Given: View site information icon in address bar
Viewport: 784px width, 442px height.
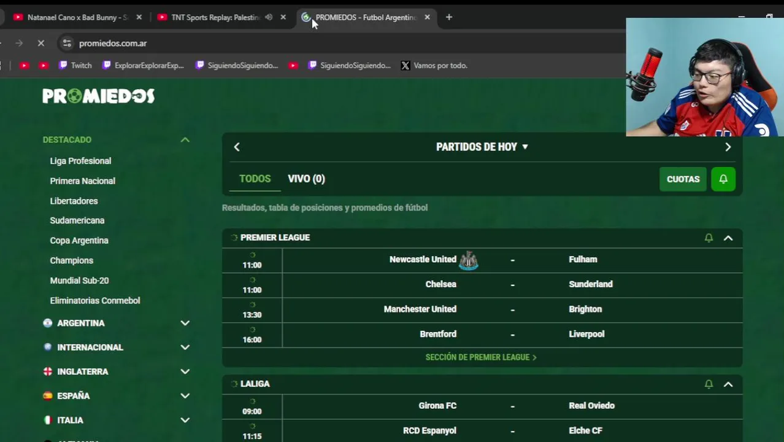Looking at the screenshot, I should pos(67,43).
